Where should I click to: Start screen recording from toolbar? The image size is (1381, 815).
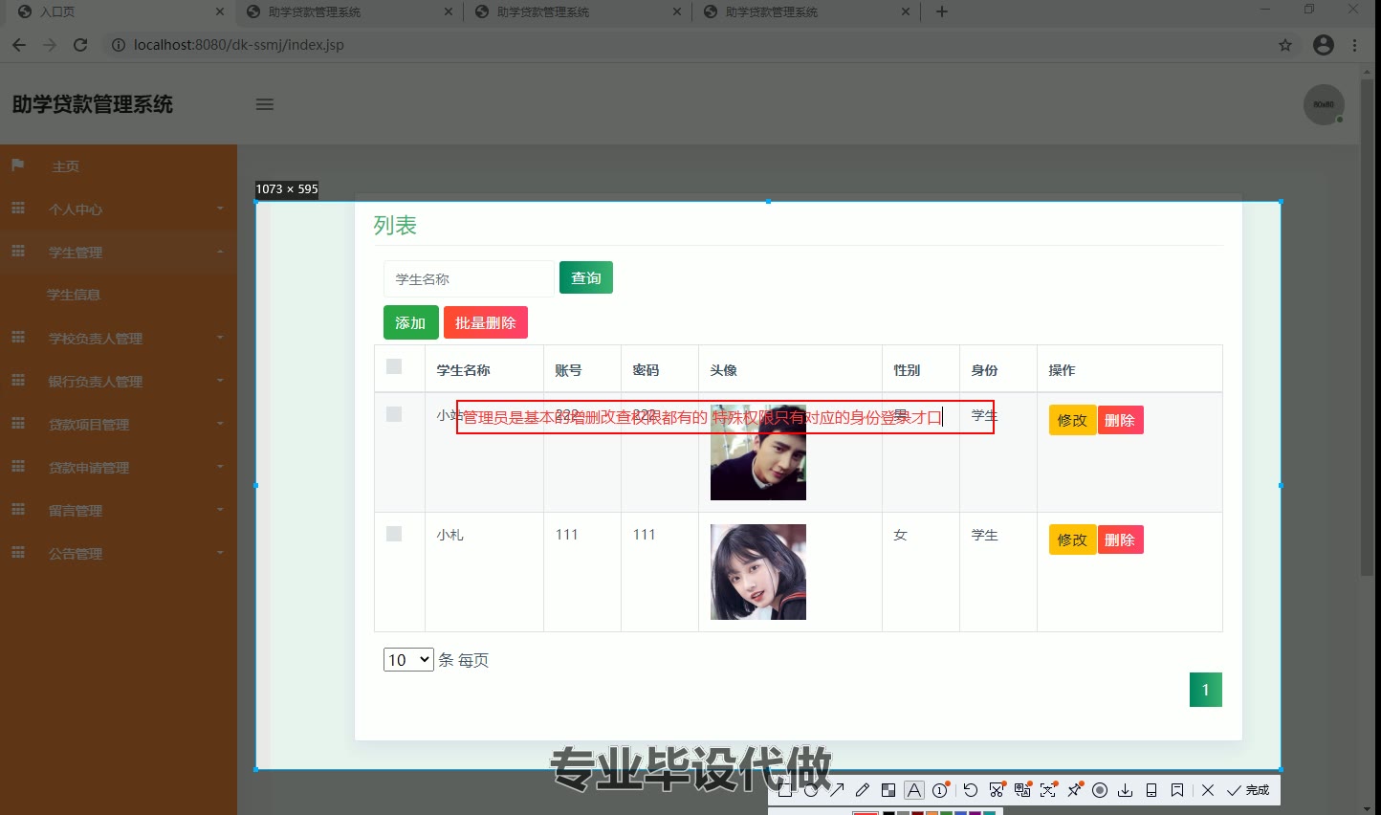tap(1100, 790)
